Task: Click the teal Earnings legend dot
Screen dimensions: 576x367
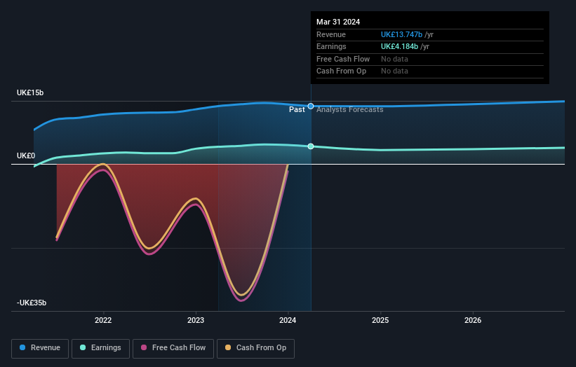Action: coord(83,347)
